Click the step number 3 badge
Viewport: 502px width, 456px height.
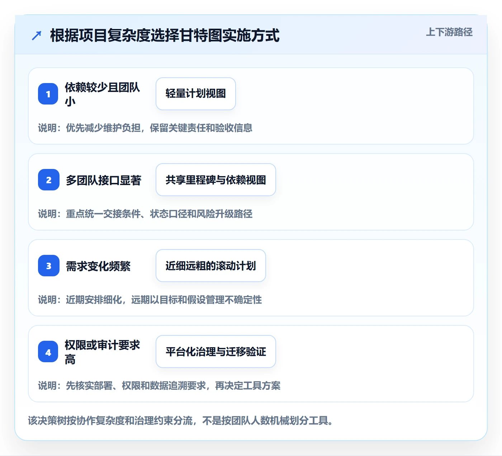click(49, 266)
